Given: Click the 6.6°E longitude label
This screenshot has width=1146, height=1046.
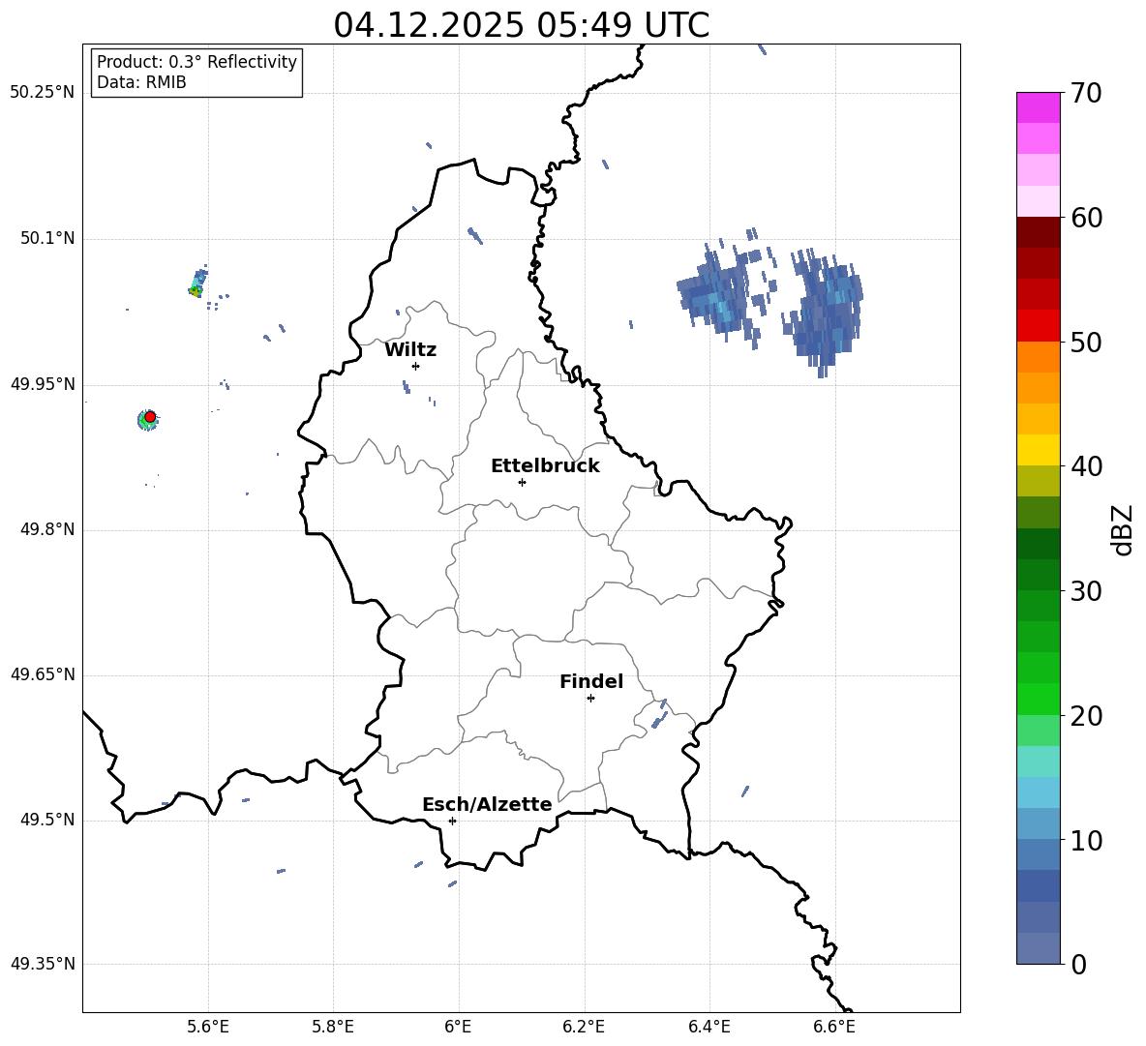Looking at the screenshot, I should click(834, 1027).
